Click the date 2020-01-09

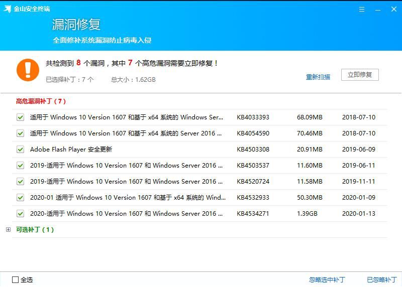[x=359, y=198]
